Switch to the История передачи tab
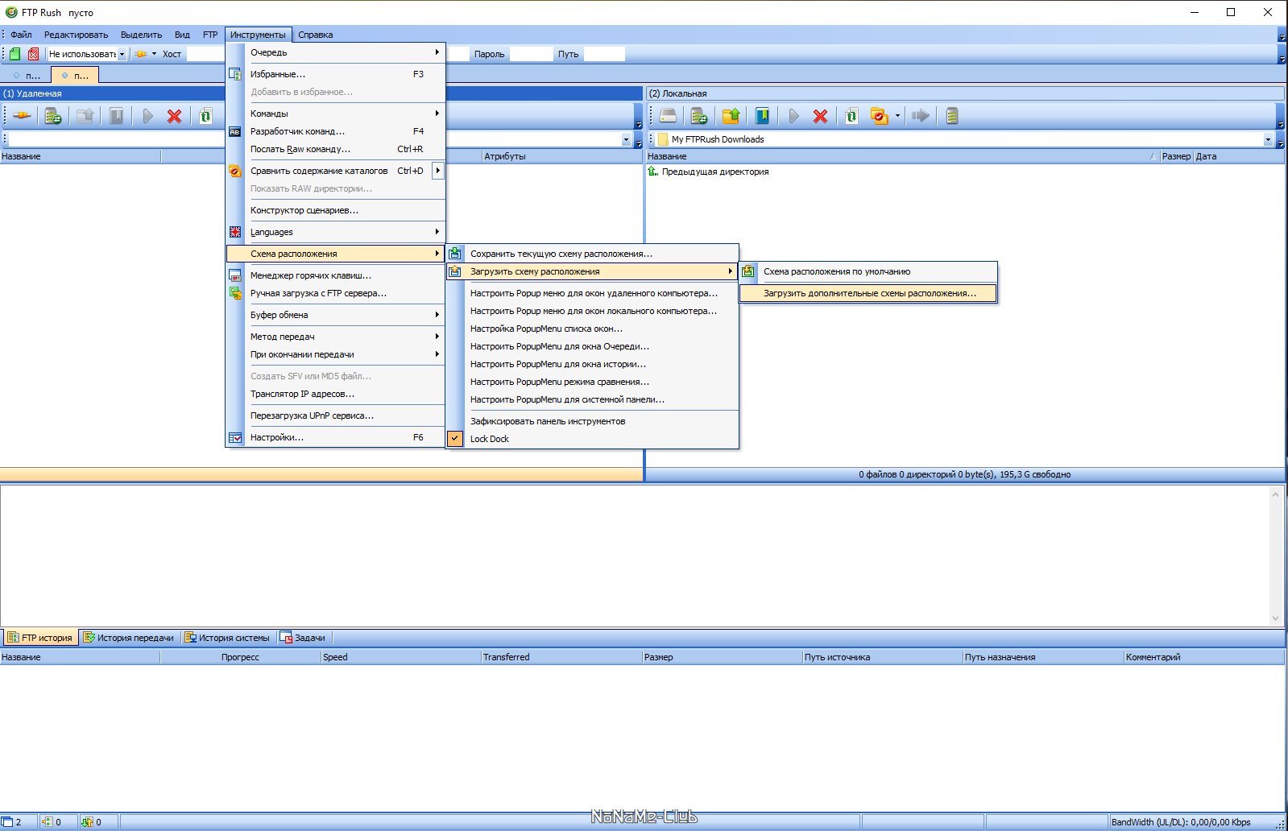 pos(130,638)
